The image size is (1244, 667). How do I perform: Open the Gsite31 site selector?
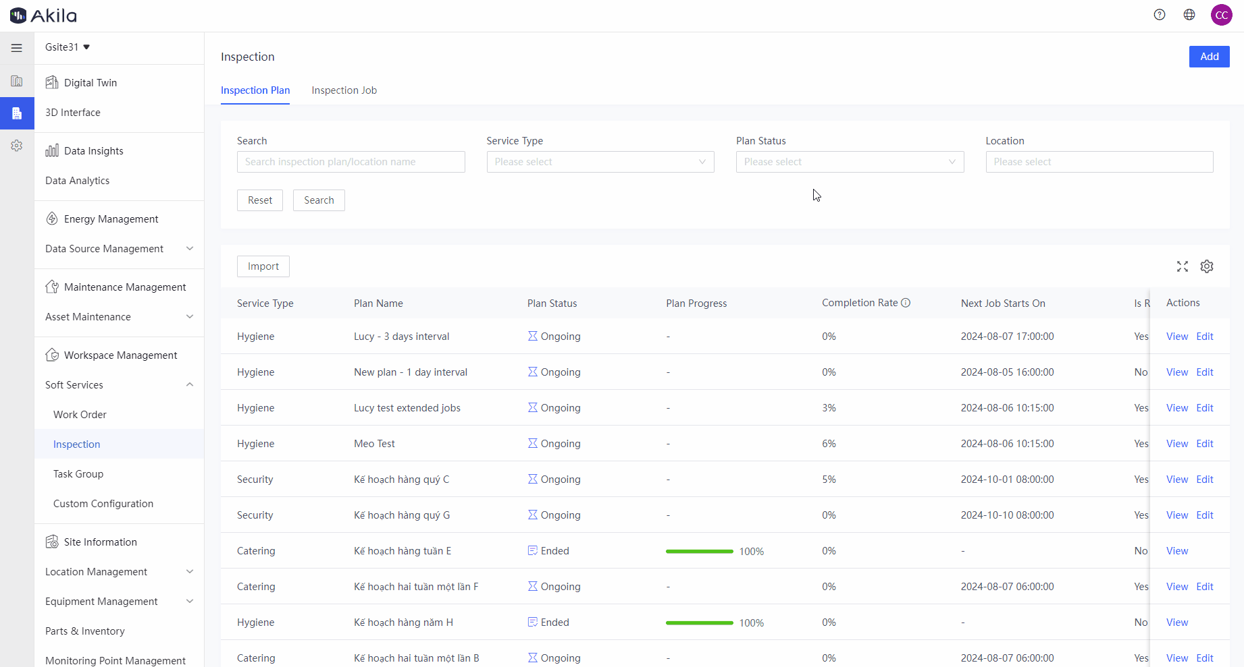[68, 47]
